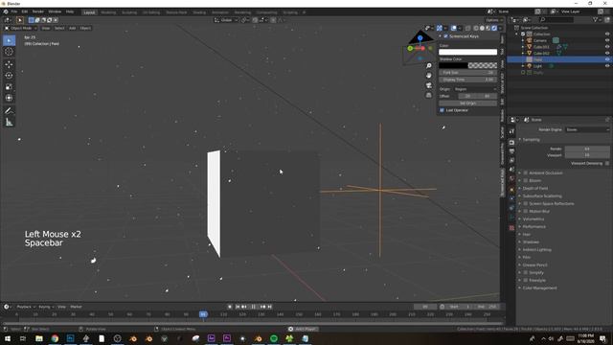Enable the Bloom checkbox

tap(526, 181)
